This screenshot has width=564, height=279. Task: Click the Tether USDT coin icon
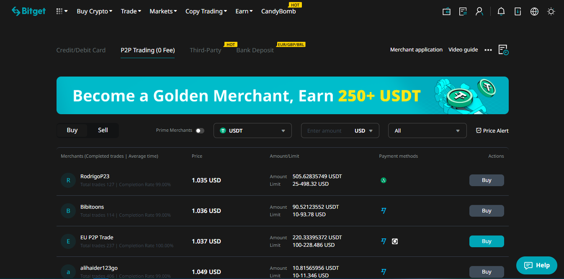223,131
